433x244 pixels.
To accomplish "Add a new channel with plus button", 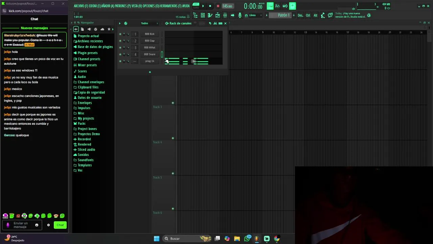I will [x=150, y=72].
